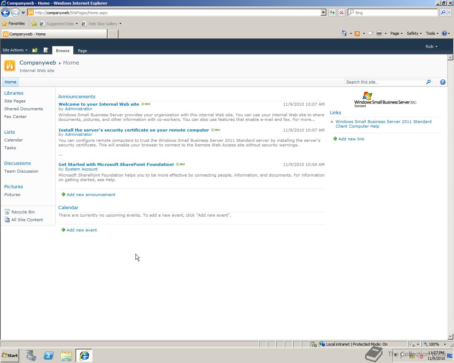
Task: Launch Server Manager from the taskbar
Action: (x=31, y=356)
